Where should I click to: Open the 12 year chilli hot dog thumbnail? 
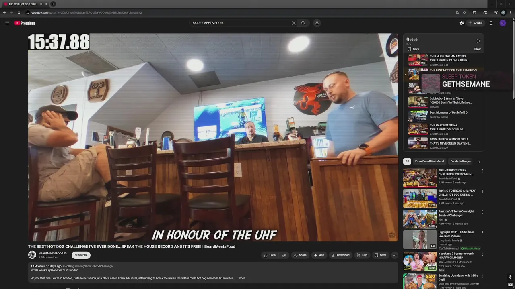point(420,198)
